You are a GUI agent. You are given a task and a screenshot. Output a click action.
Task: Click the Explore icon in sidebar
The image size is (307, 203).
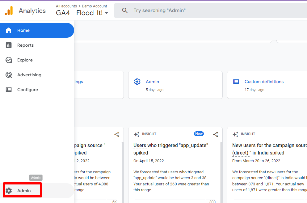[x=9, y=60]
